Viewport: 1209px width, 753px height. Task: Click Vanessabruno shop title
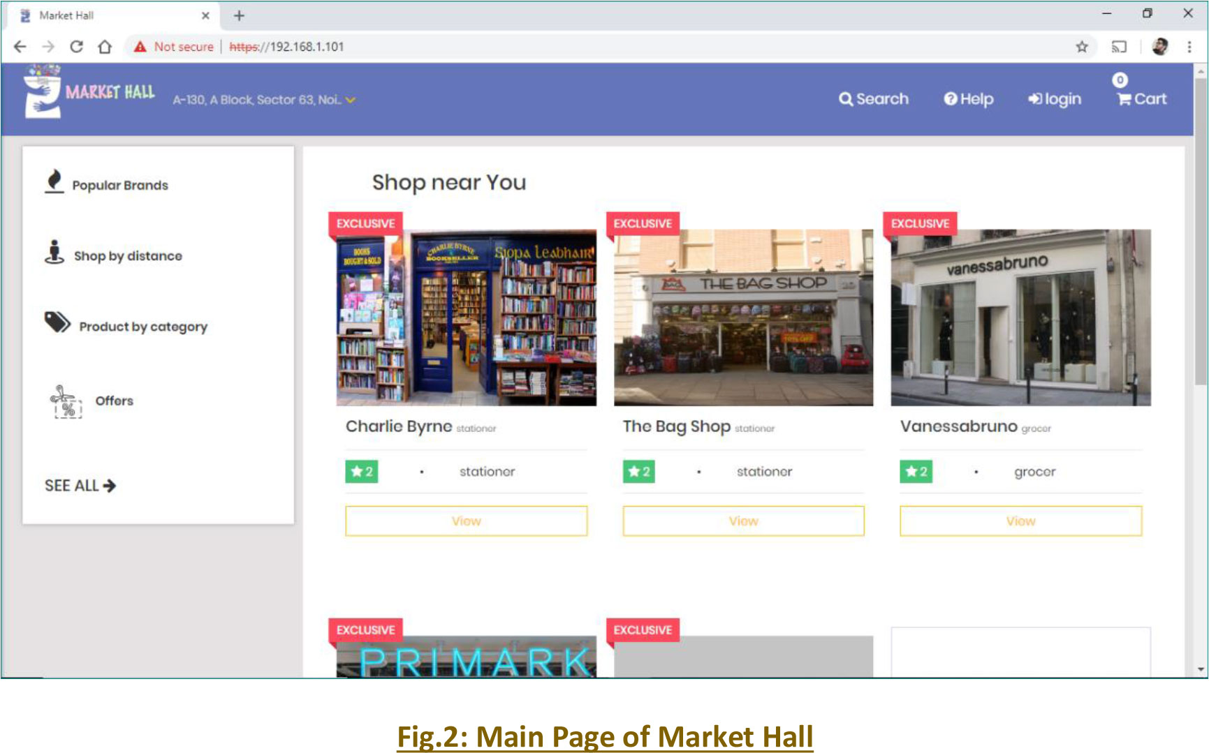[x=958, y=426]
